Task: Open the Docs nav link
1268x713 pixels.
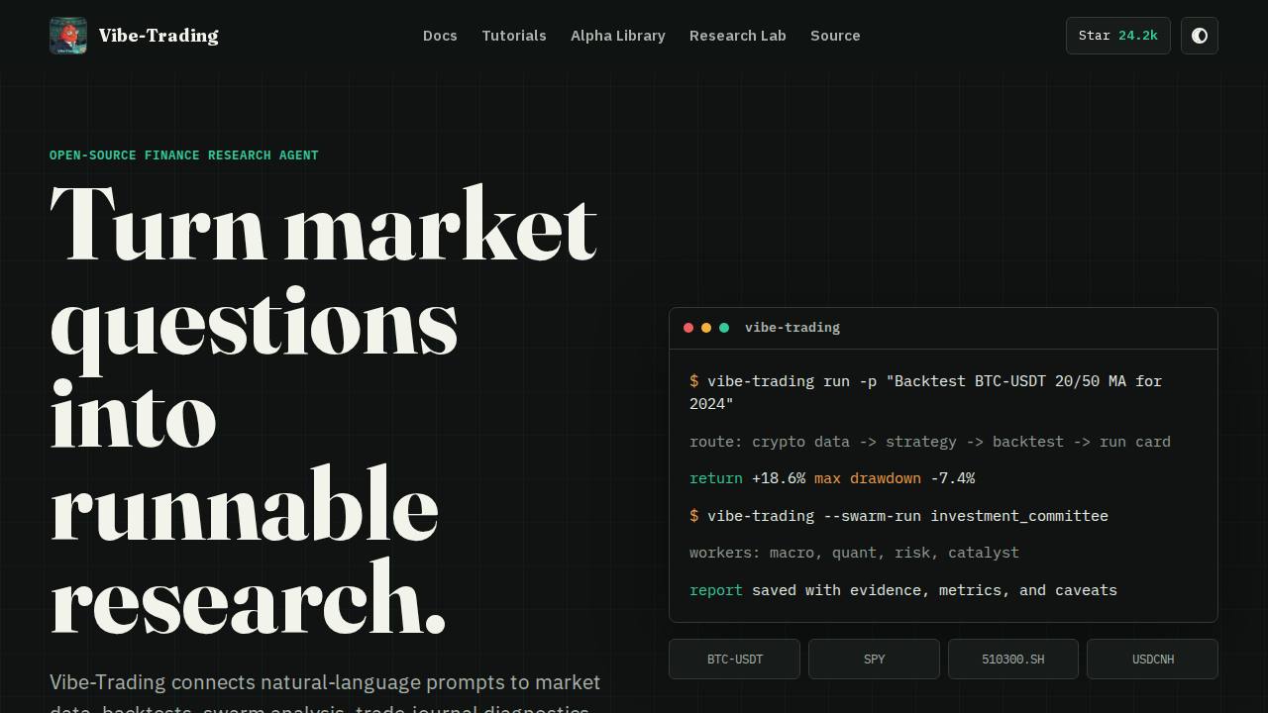Action: coord(440,36)
